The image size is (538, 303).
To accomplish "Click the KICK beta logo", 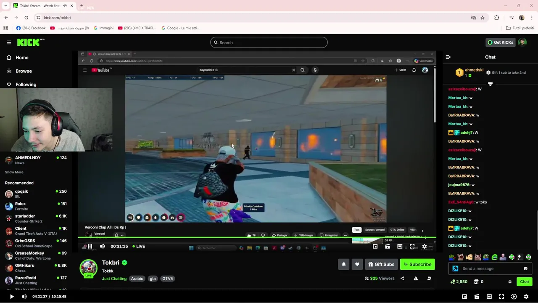I will pos(30,42).
